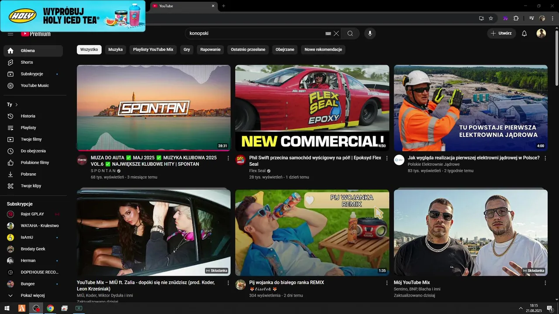This screenshot has width=559, height=314.
Task: Expand the Ty section chevron
Action: point(17,105)
